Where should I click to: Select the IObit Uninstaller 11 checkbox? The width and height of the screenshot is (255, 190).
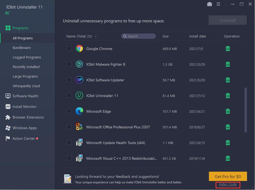[69, 95]
